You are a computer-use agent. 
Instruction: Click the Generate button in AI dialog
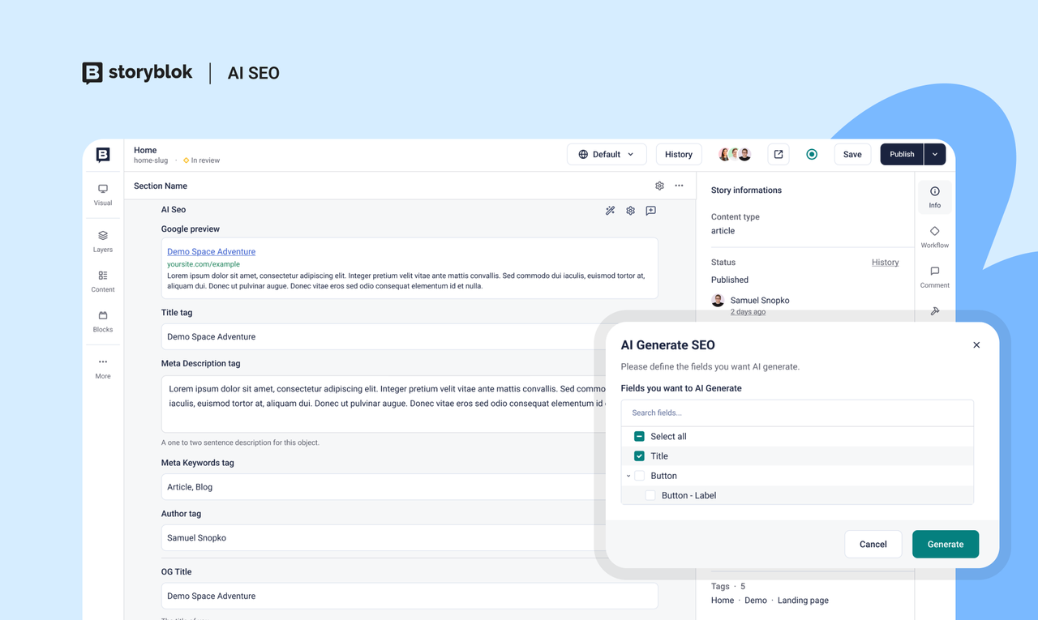(945, 544)
